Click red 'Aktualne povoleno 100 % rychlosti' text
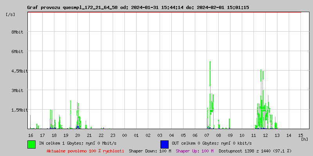This screenshot has height=156, width=313. point(85,151)
